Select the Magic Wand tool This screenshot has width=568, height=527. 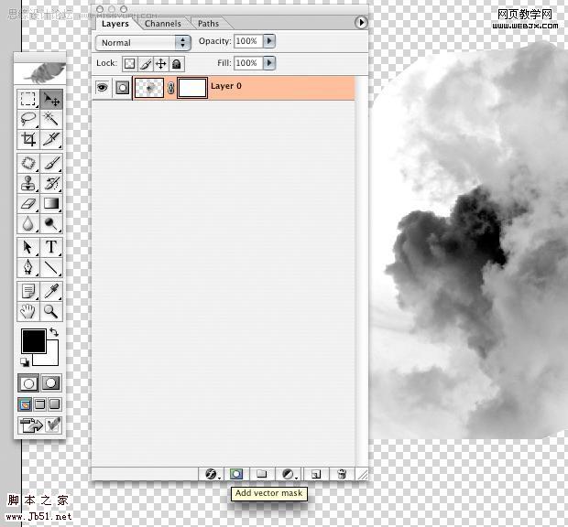(51, 119)
